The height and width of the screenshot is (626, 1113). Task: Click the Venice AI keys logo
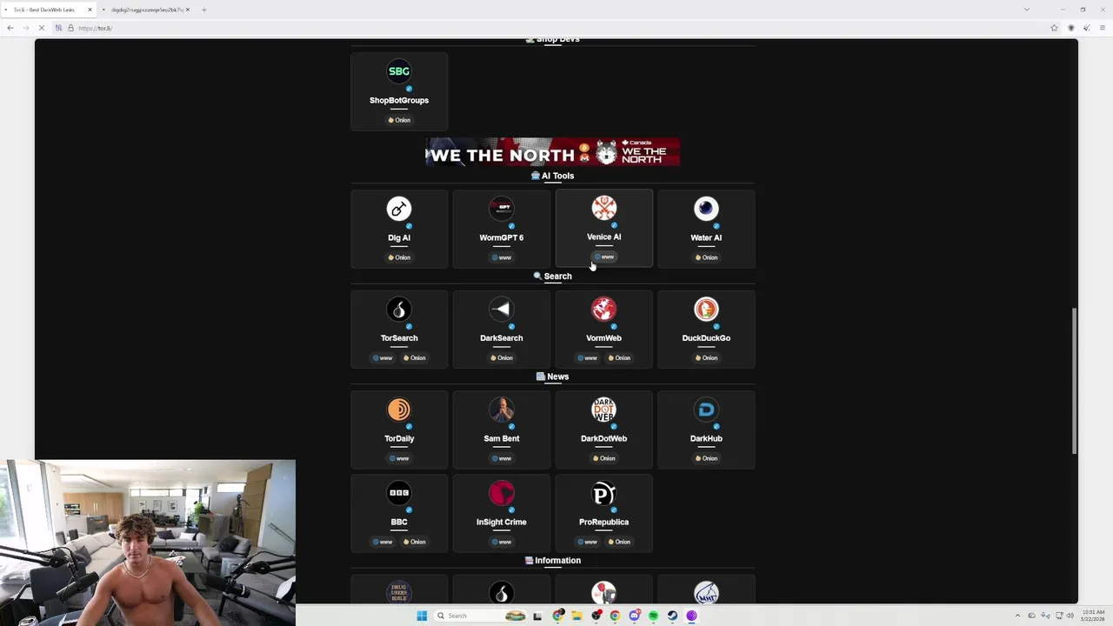604,208
